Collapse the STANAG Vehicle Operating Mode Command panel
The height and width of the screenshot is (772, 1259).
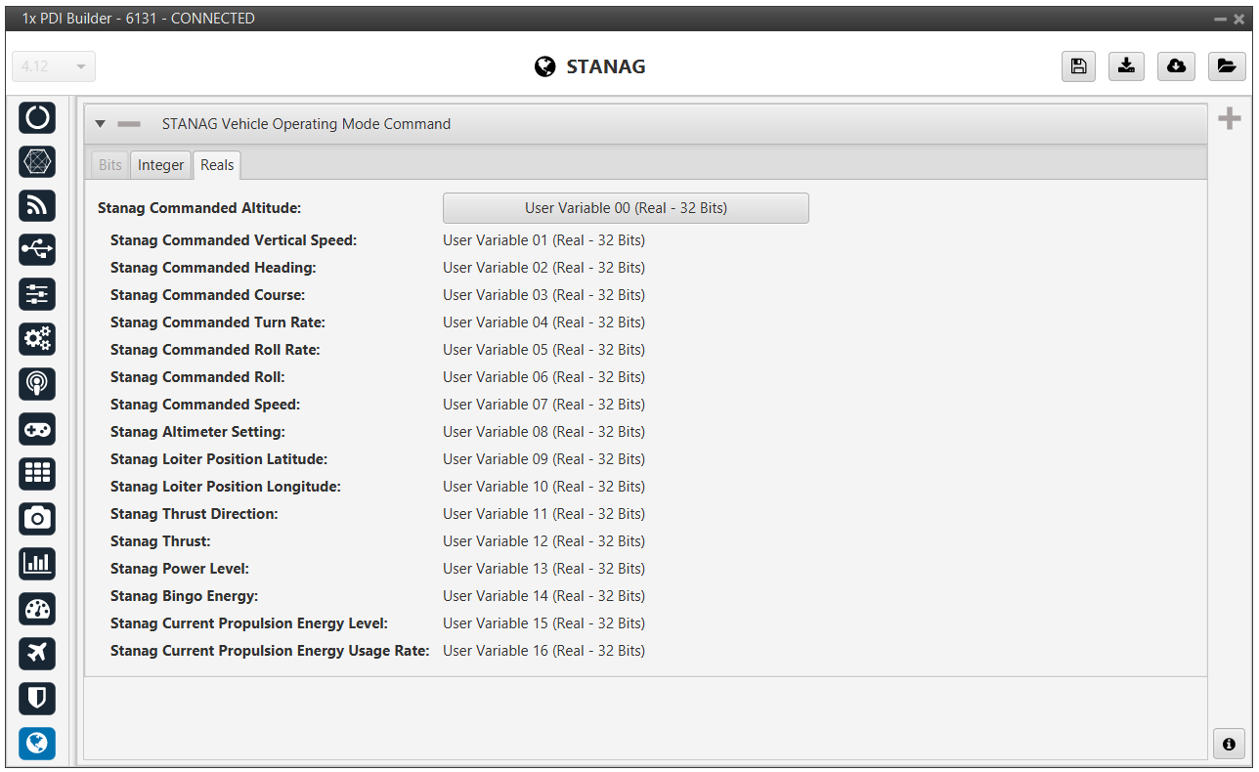click(100, 124)
